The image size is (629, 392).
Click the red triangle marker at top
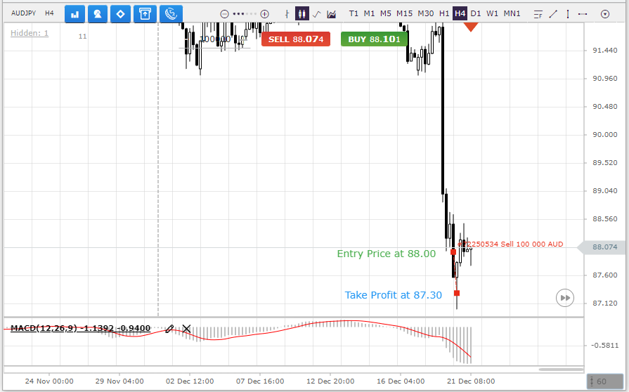(x=471, y=27)
